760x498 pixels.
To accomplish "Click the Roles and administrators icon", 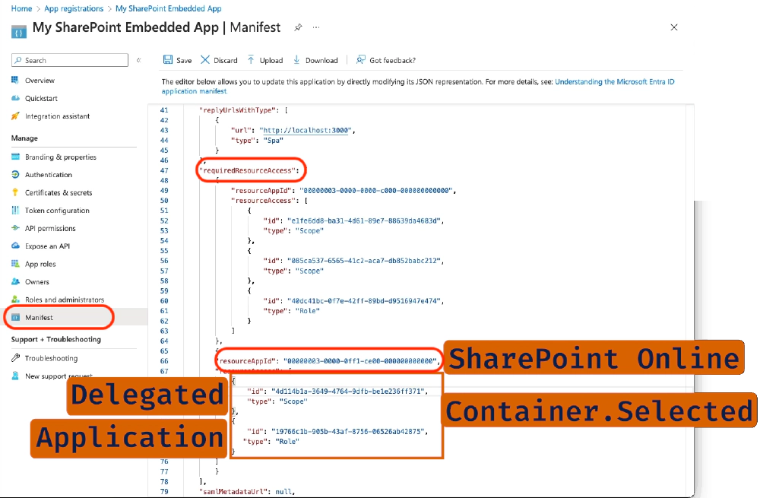I will click(15, 300).
